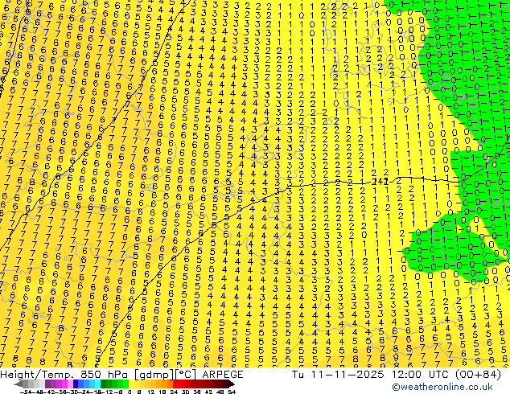Click the gray left arrow end of legend
510x394 pixels.
click(x=19, y=384)
